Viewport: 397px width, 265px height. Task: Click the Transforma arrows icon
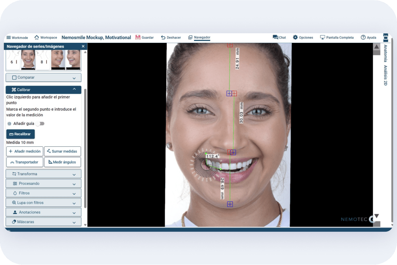coord(14,174)
